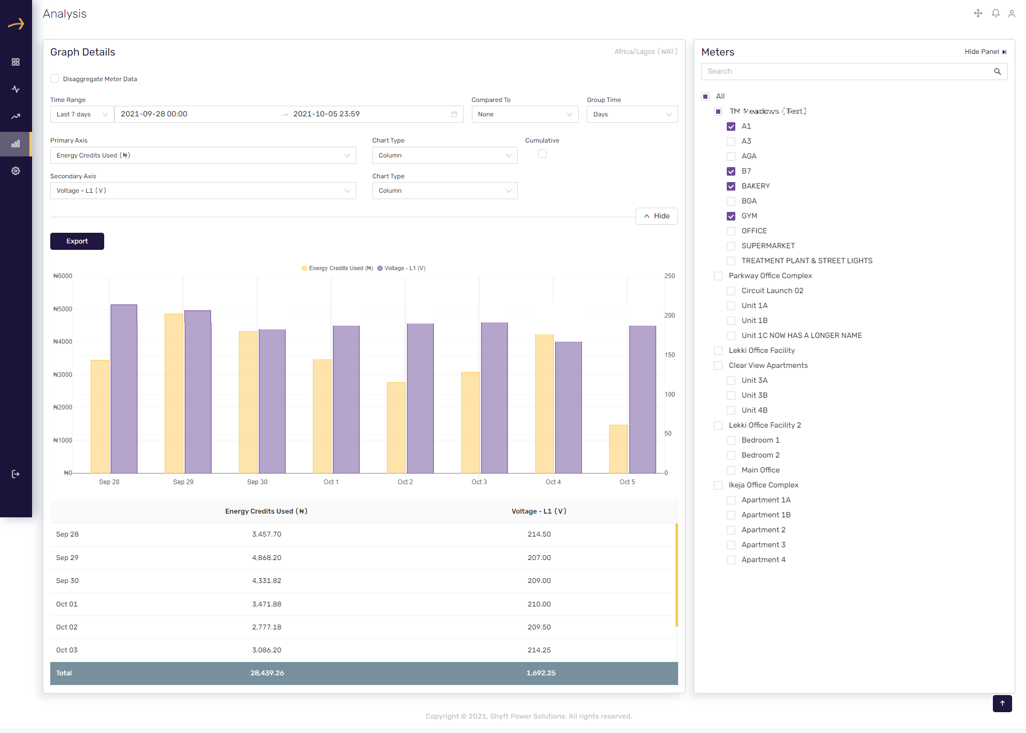The image size is (1026, 733).
Task: Collapse graph options with Hide button
Action: click(656, 216)
